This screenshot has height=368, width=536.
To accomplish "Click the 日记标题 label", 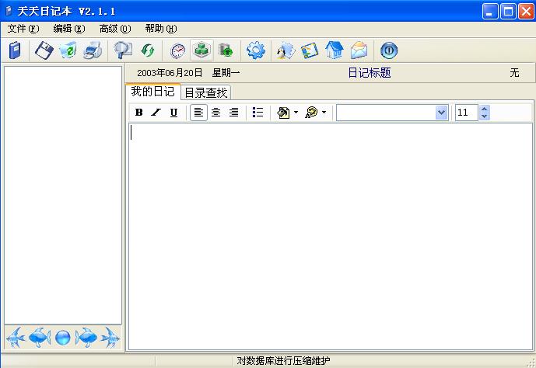I will click(369, 73).
